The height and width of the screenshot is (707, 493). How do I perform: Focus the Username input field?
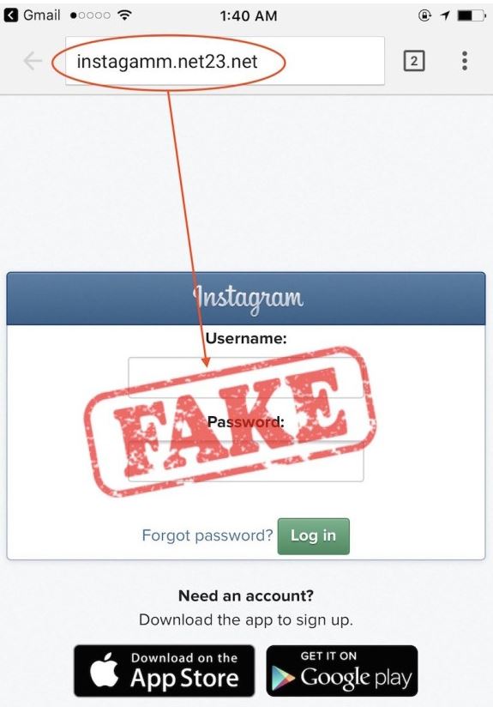coord(245,378)
